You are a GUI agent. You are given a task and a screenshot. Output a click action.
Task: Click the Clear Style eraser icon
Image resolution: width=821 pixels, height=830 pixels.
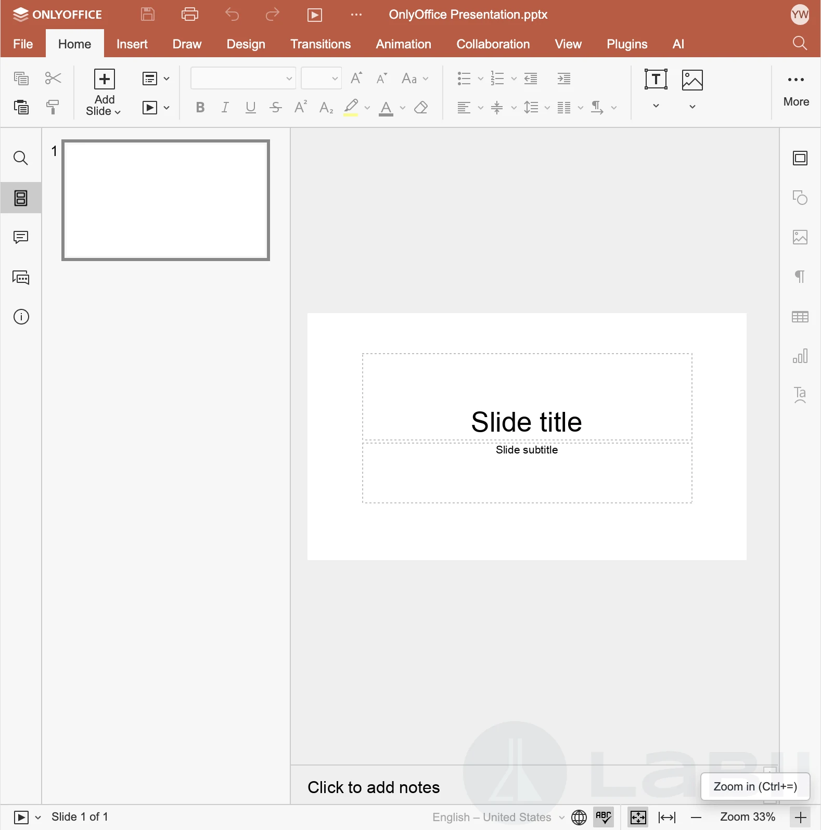(421, 108)
